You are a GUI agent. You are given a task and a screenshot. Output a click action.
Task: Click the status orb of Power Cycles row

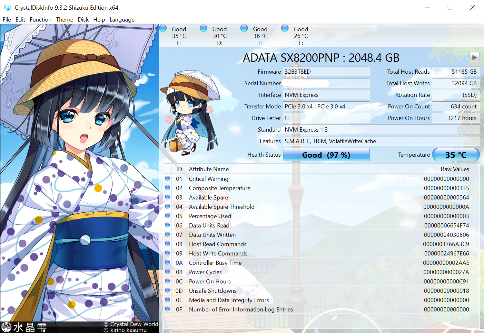[x=167, y=272]
